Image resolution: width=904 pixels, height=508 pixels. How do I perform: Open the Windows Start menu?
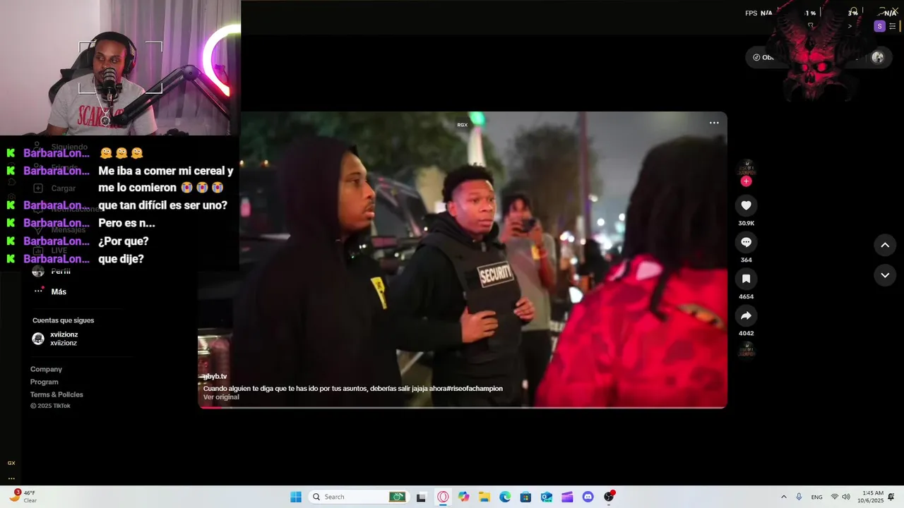[296, 497]
